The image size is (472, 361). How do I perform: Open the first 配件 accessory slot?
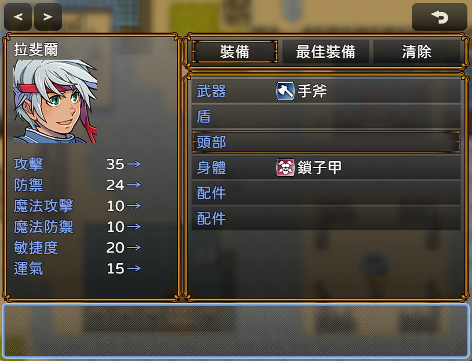coord(326,193)
